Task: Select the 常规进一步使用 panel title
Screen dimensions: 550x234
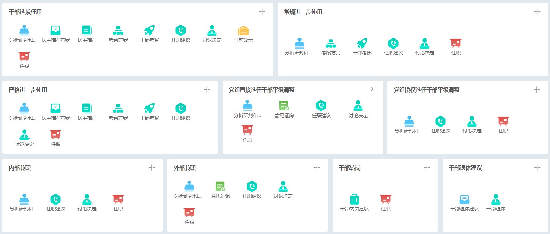Action: pos(303,12)
